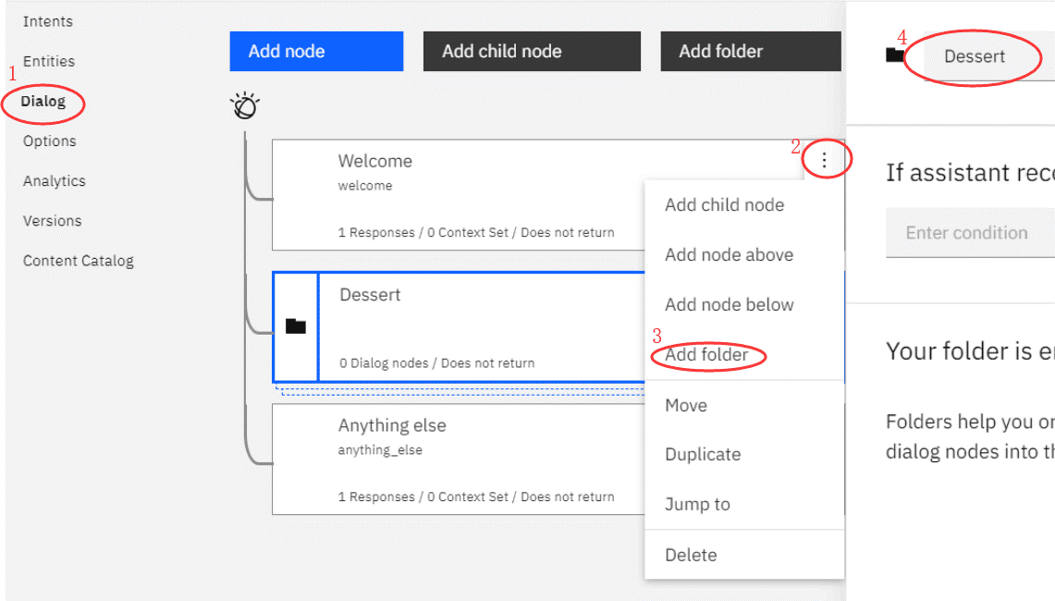Open the Versions section
The width and height of the screenshot is (1055, 601).
tap(53, 221)
